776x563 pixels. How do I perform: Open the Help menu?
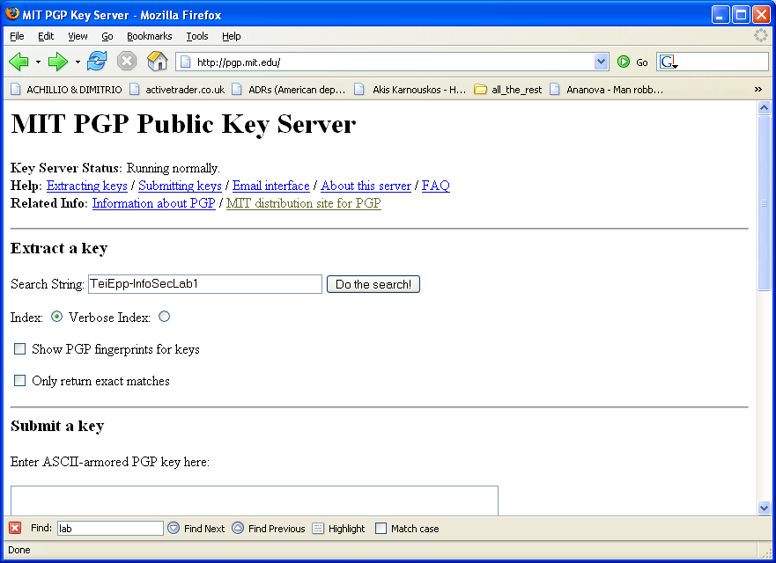point(231,36)
